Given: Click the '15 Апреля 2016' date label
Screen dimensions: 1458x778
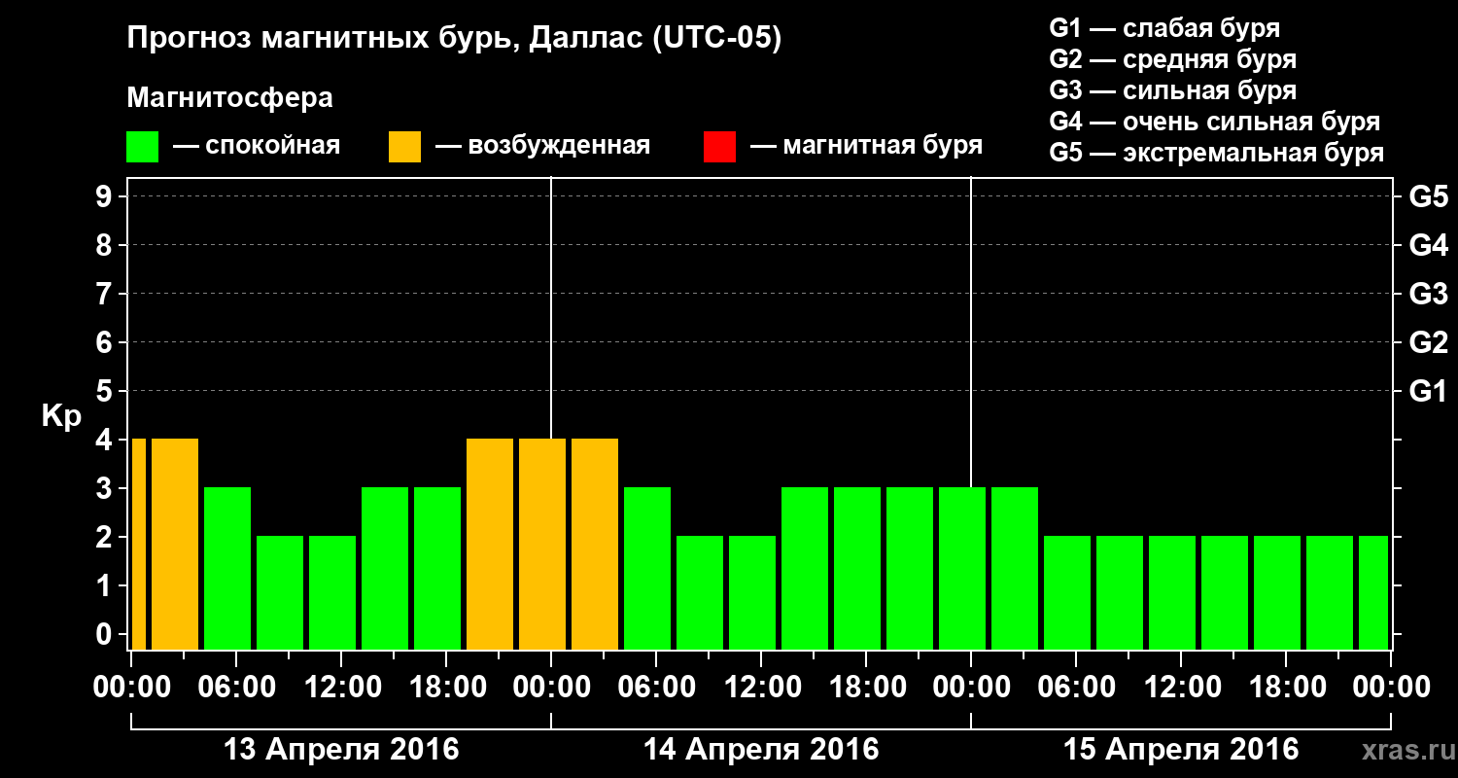Looking at the screenshot, I should (1181, 750).
